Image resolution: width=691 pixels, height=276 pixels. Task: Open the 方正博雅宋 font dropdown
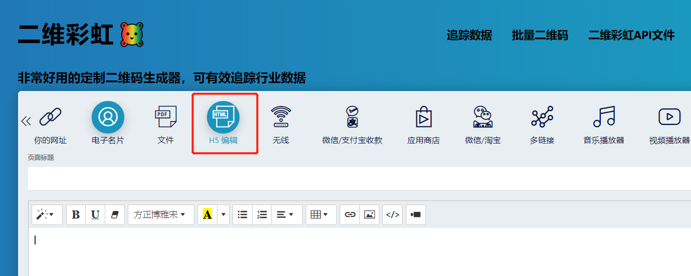point(161,214)
